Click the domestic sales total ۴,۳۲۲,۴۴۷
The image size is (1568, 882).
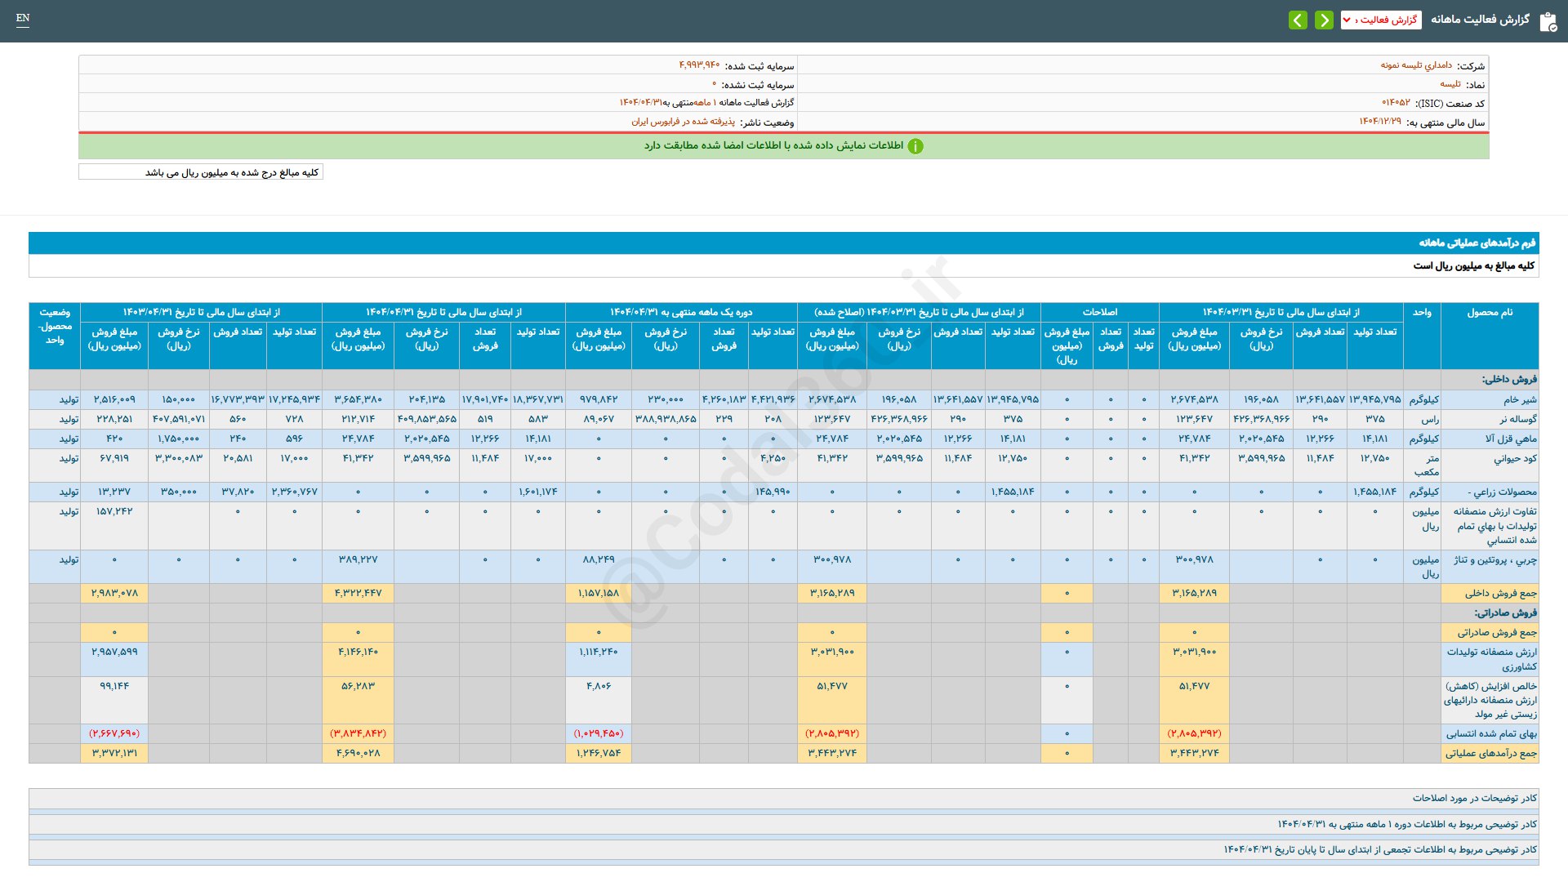click(x=358, y=593)
